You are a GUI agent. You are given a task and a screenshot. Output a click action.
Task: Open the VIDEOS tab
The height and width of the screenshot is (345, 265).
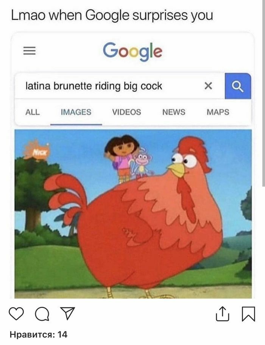click(126, 112)
